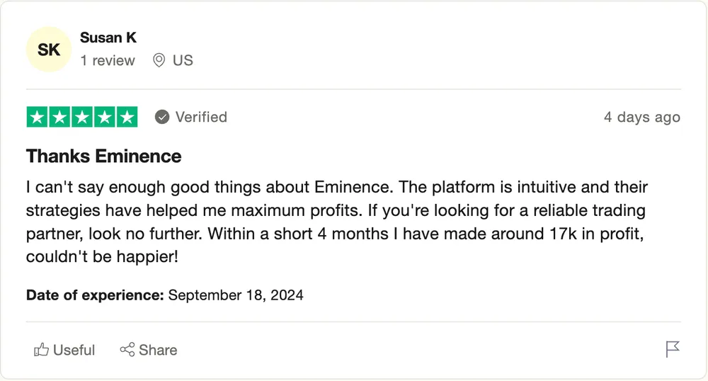Flag this review with the flag icon
Viewport: 708px width, 381px height.
point(673,349)
